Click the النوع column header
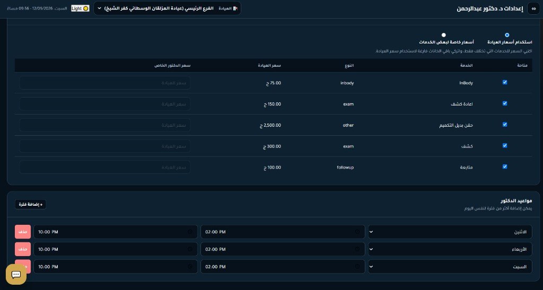Viewport: 543px width, 290px height. coord(349,65)
